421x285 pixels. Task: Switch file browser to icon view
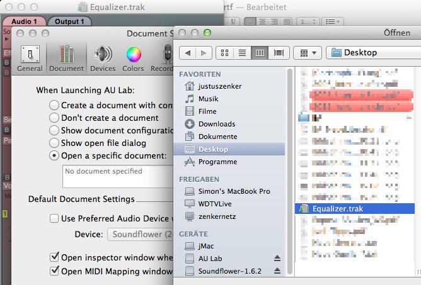point(225,53)
